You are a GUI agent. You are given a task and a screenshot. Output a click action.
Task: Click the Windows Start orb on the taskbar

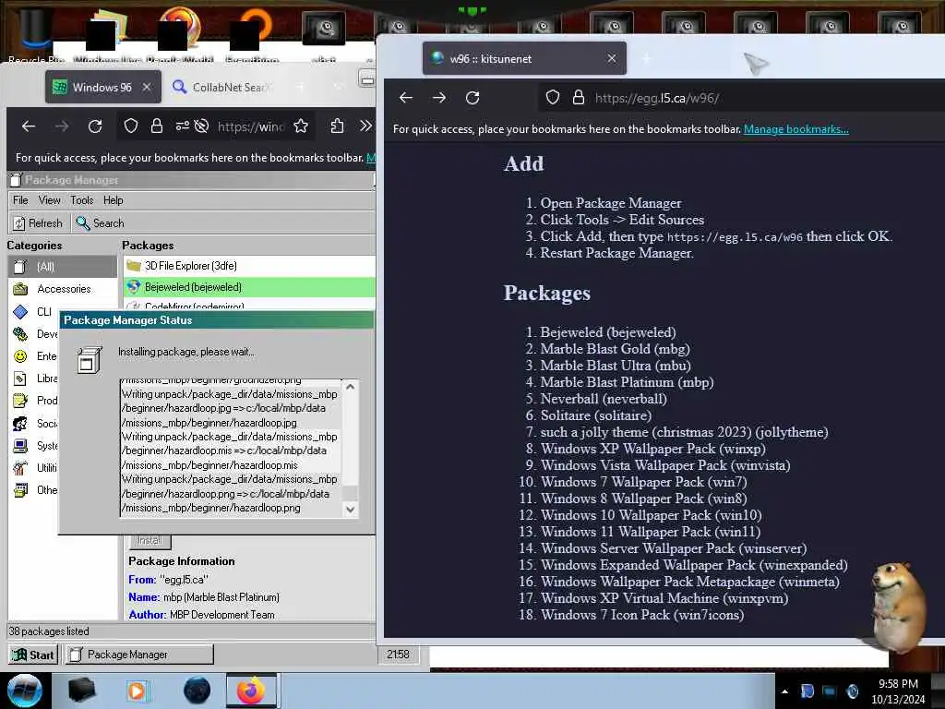(24, 691)
